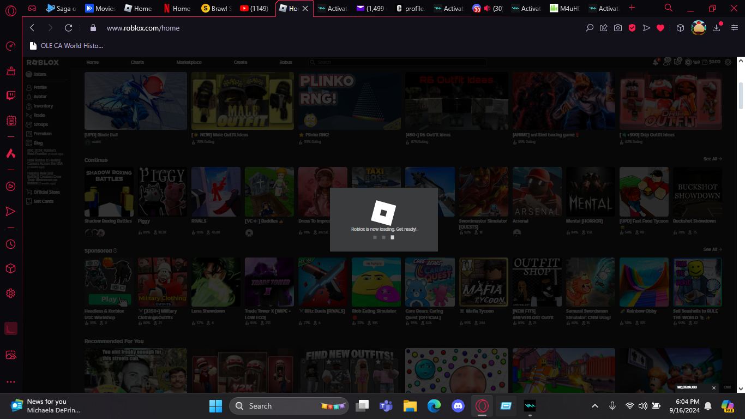This screenshot has height=419, width=745.
Task: Open Microsoft Edge from the taskbar
Action: (434, 406)
